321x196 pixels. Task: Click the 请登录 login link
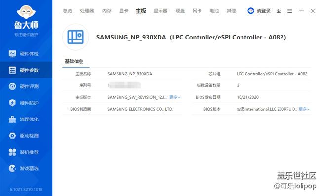click(x=264, y=11)
